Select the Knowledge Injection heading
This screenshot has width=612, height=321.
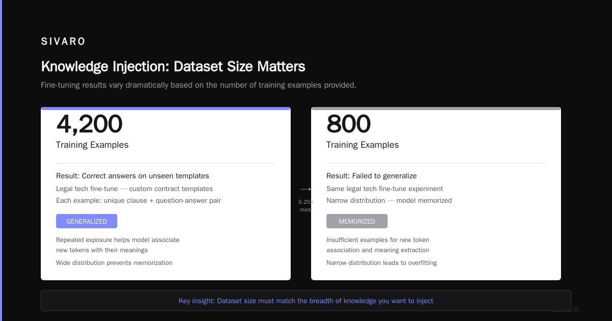click(173, 67)
